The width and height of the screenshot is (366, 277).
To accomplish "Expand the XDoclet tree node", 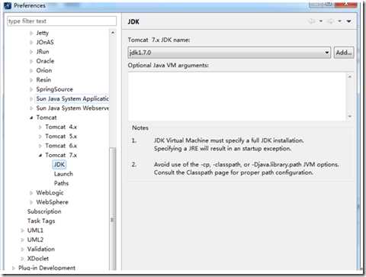I will [22, 259].
